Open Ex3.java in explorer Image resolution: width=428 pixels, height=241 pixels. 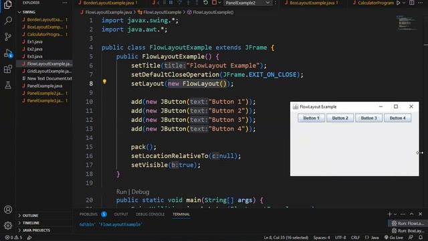pyautogui.click(x=35, y=56)
